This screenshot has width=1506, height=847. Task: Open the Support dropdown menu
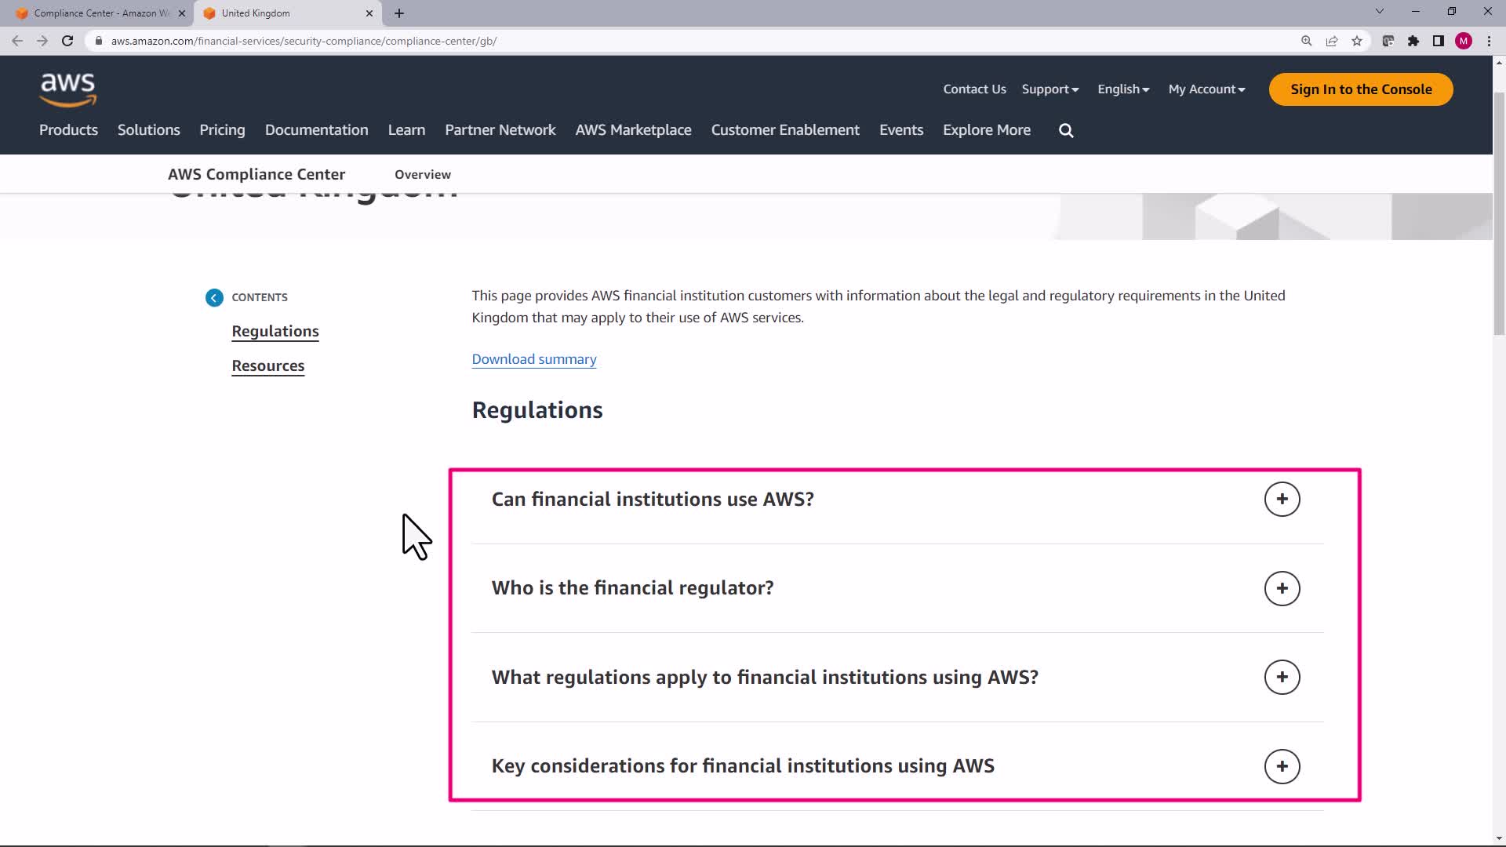click(x=1049, y=89)
